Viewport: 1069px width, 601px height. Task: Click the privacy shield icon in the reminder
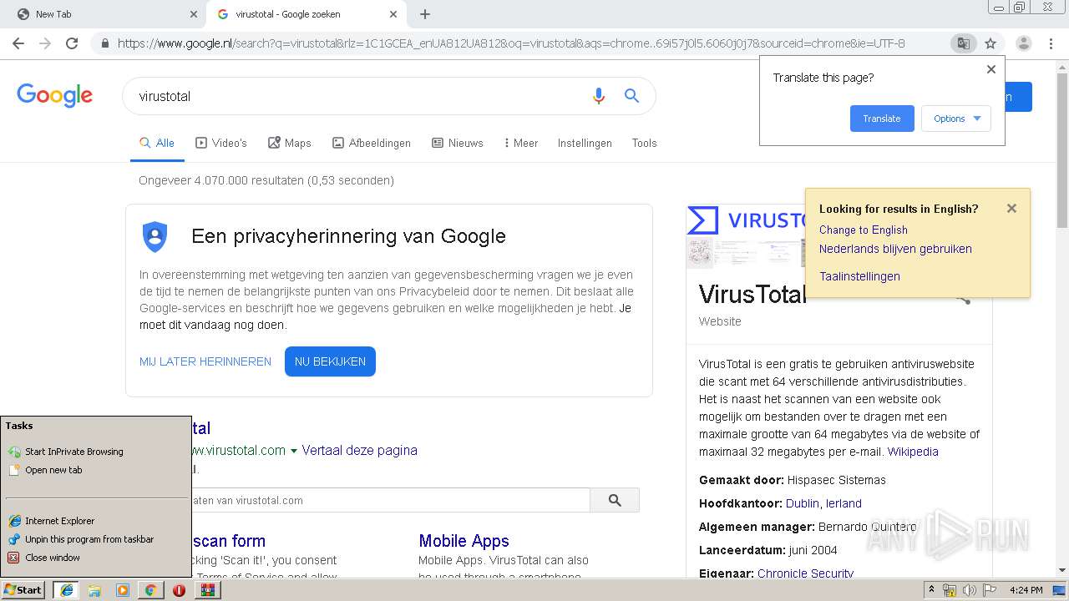coord(155,237)
